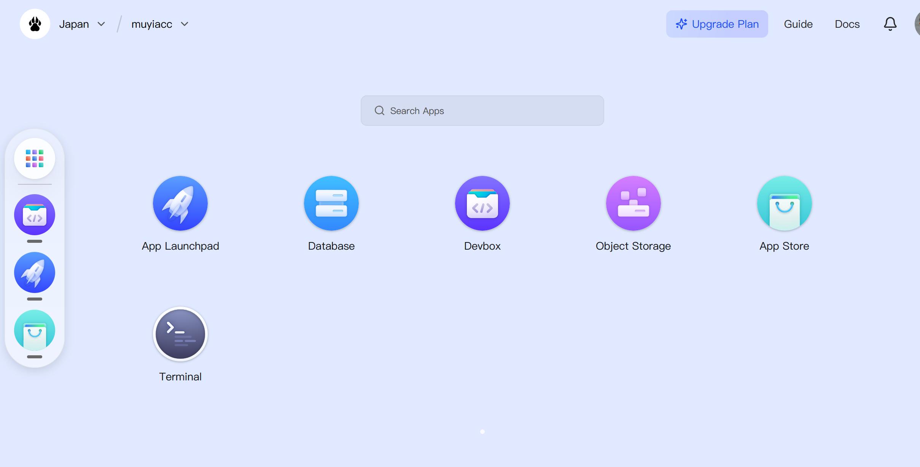Open the Object Storage app

click(633, 203)
